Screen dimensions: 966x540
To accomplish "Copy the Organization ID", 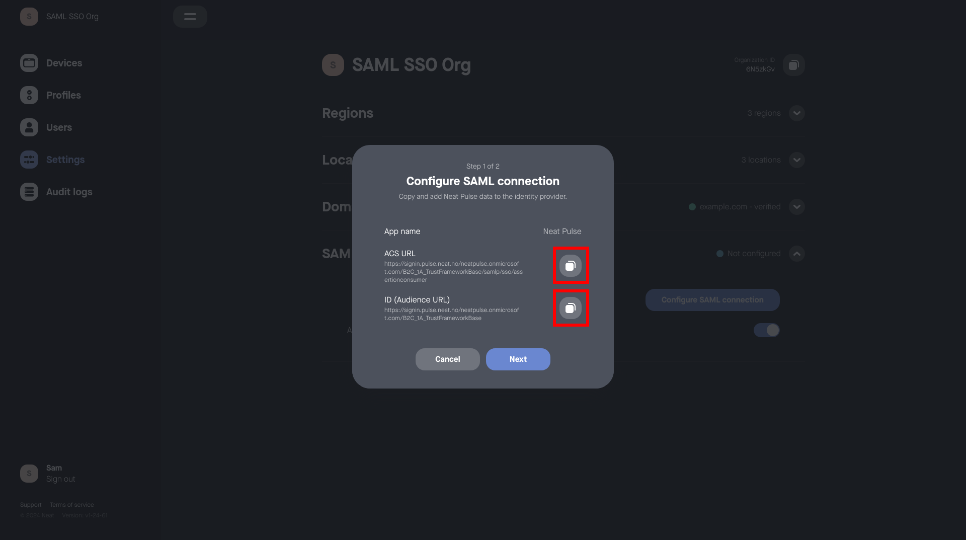I will [x=793, y=65].
